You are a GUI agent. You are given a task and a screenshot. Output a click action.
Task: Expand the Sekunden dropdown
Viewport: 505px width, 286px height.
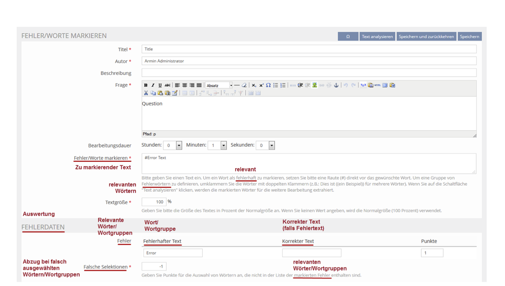click(x=271, y=145)
